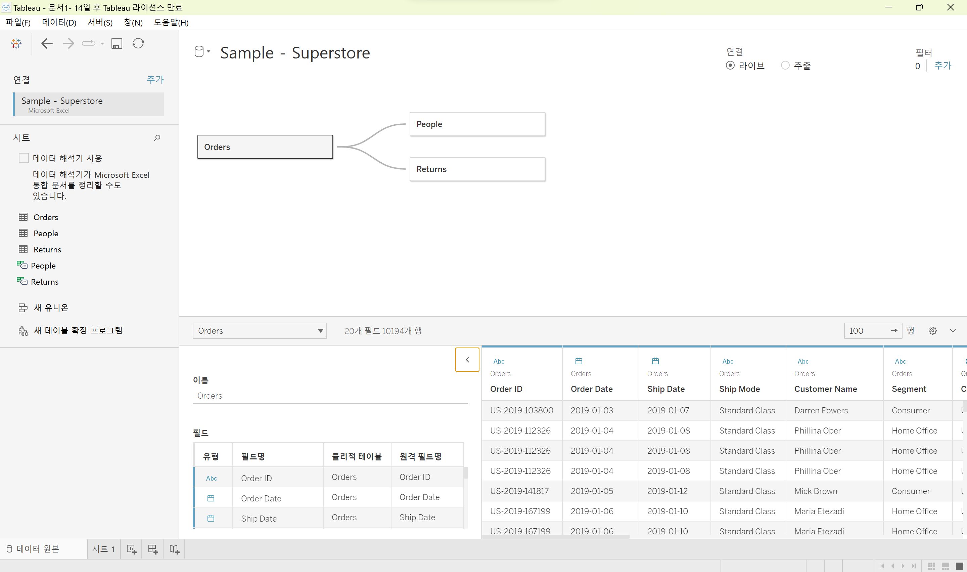Click date type icon in Ship Date row
This screenshot has width=967, height=572.
pos(211,518)
